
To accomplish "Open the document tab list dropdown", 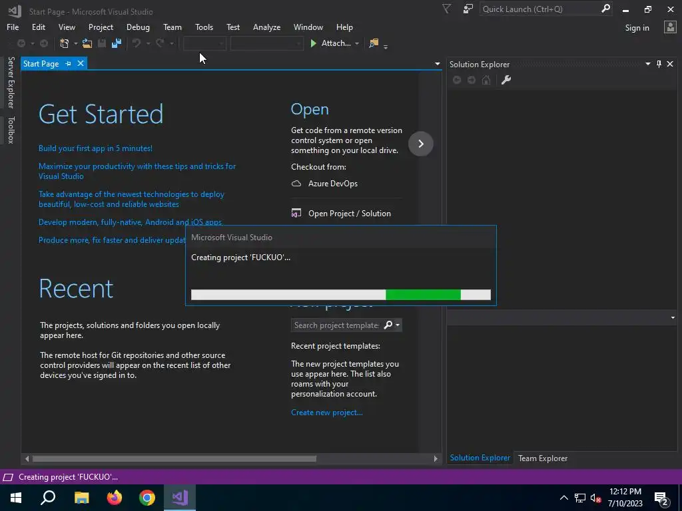I will [437, 64].
